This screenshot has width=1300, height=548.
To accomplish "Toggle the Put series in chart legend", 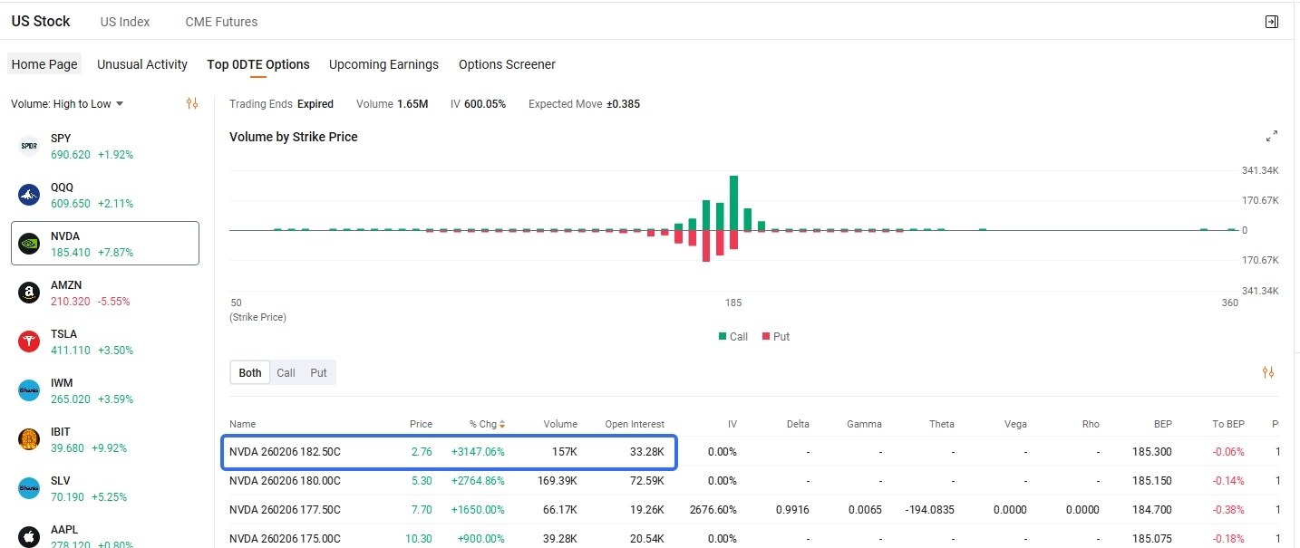I will (776, 336).
